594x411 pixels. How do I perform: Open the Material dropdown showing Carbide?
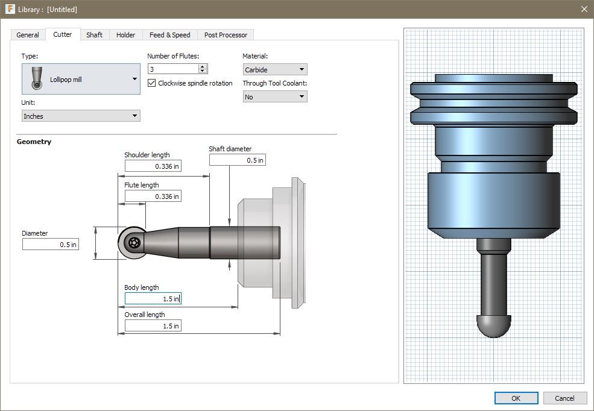click(275, 70)
